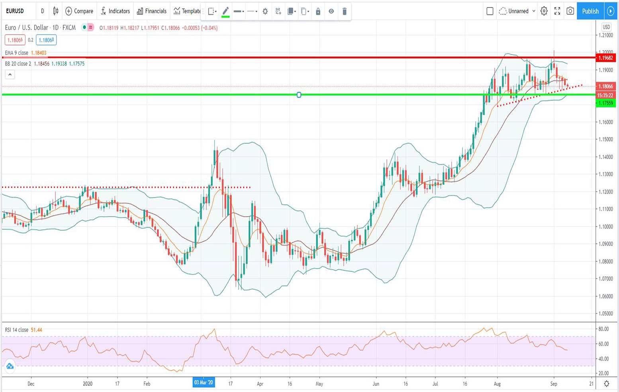Open the Unnamed layout dropdown
The width and height of the screenshot is (619, 392).
517,11
